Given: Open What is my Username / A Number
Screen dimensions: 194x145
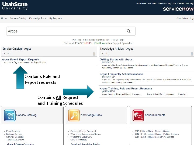Looking at the screenshot, I should click(86, 134).
